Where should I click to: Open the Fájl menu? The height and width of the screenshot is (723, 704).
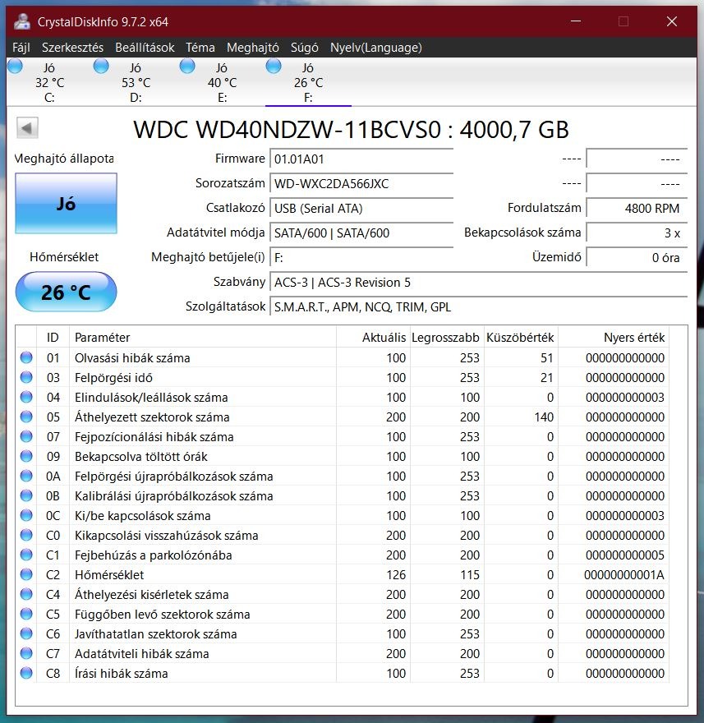click(21, 48)
